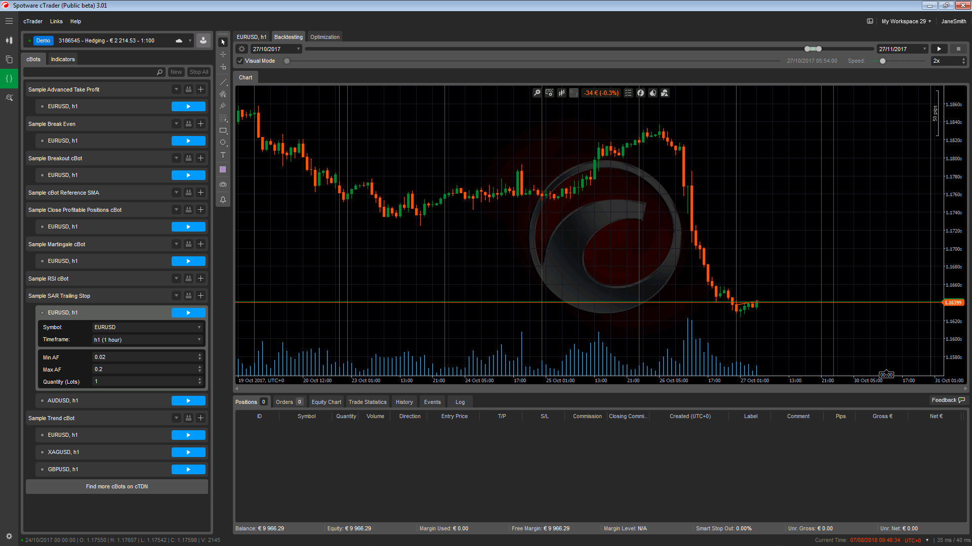The image size is (972, 546).
Task: Select the Fibonacci tool
Action: pos(223,118)
